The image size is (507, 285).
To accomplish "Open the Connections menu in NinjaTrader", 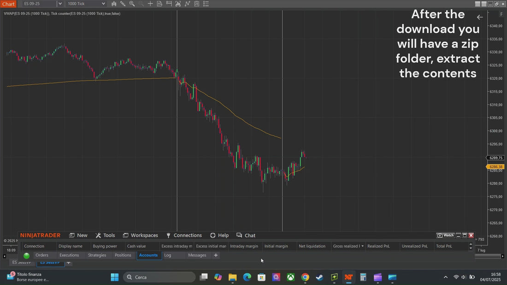I will [184, 235].
